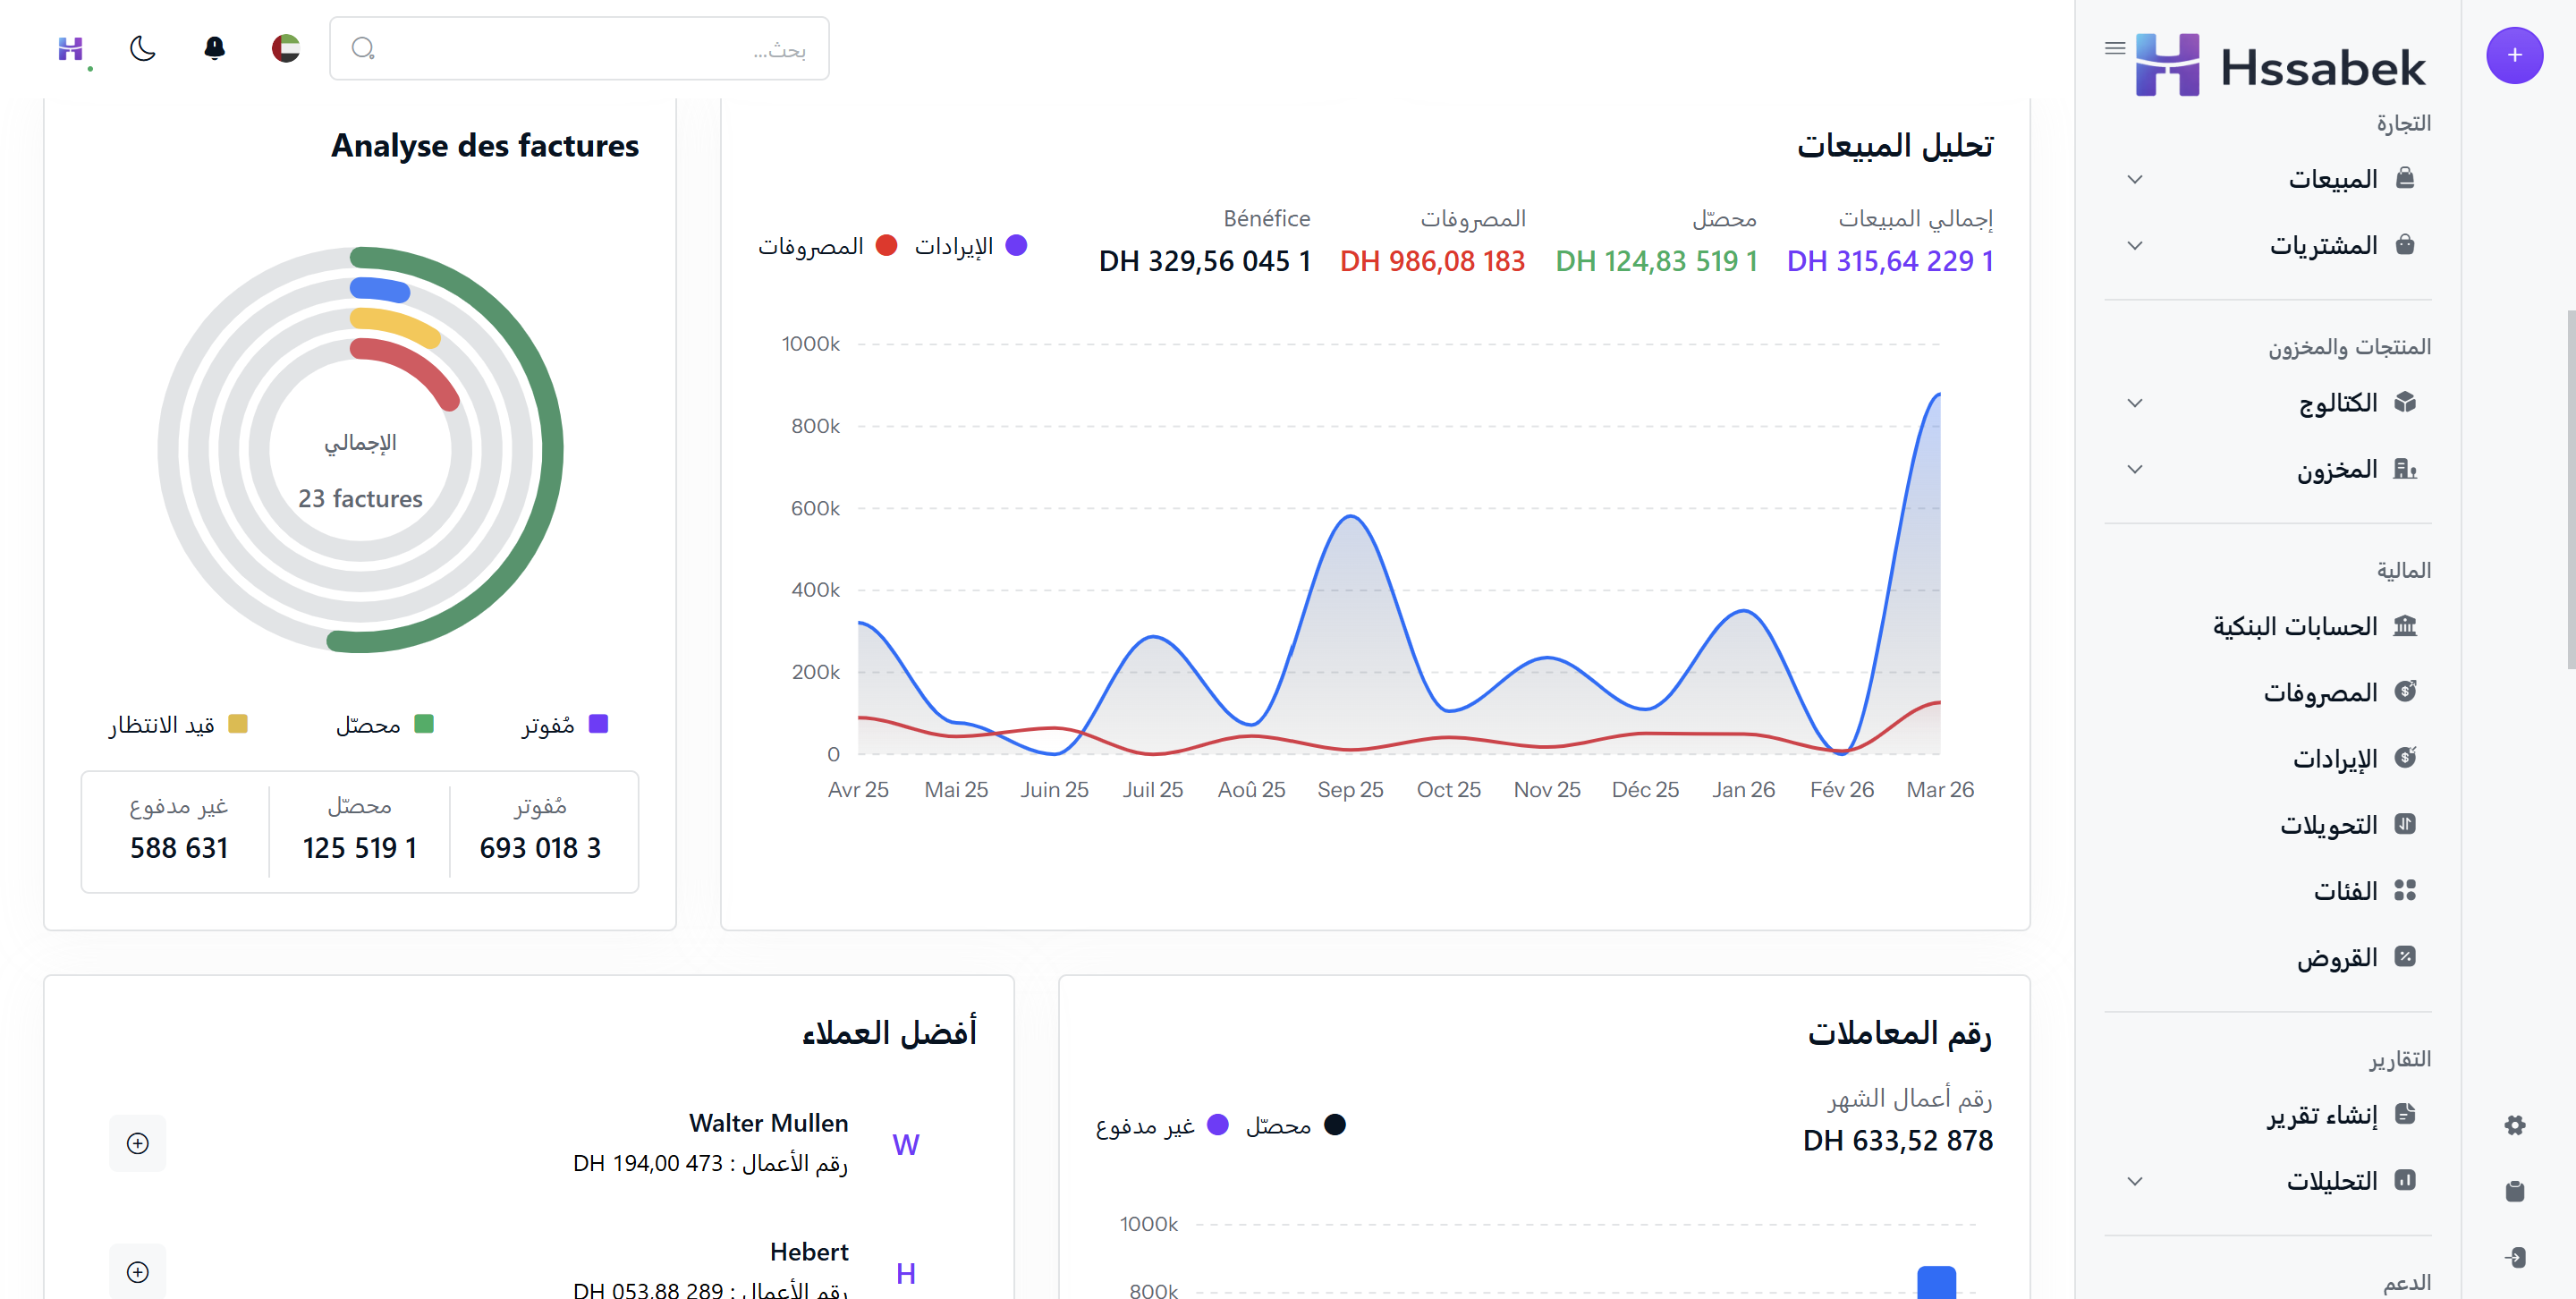Toggle dark mode moon icon
The height and width of the screenshot is (1299, 2576).
click(x=143, y=48)
